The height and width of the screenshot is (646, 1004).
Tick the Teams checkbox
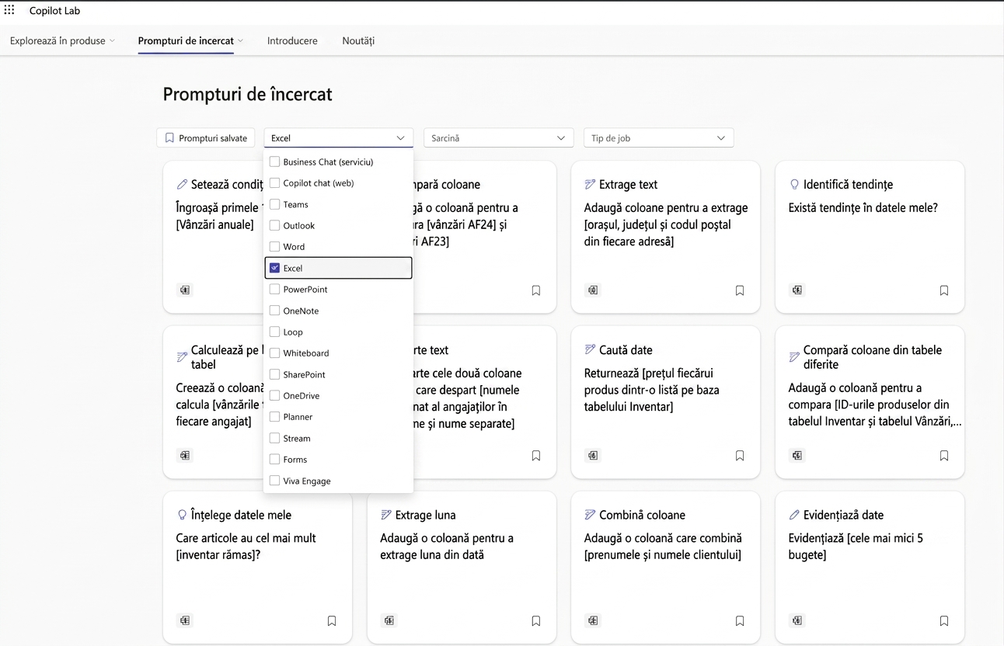point(274,204)
